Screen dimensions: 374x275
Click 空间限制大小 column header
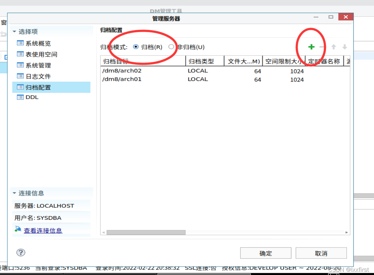coord(284,61)
